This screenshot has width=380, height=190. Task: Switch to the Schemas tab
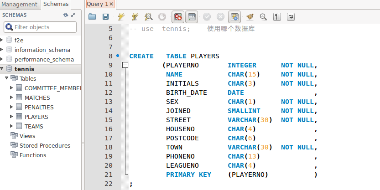[56, 4]
